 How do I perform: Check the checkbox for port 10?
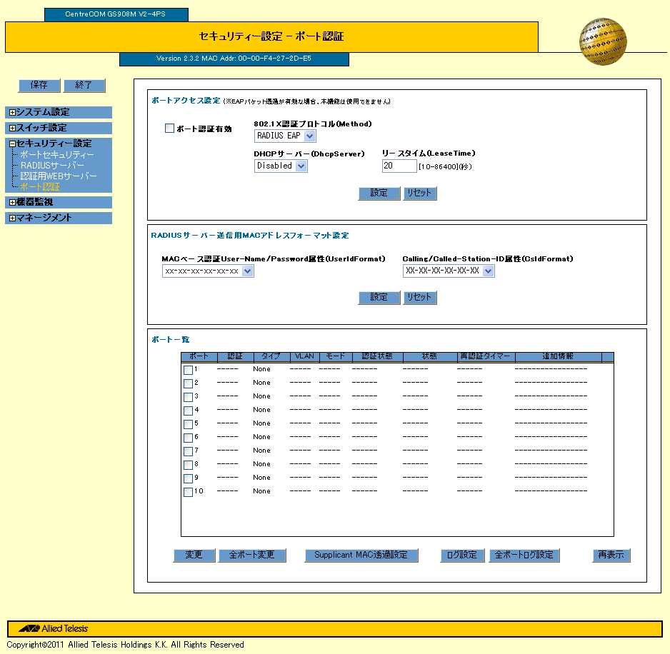(x=188, y=492)
